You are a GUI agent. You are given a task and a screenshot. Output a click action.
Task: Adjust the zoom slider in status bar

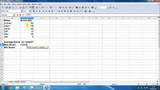[146, 84]
